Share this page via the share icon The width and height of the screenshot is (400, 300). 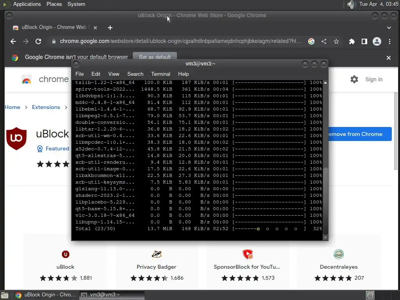324,41
